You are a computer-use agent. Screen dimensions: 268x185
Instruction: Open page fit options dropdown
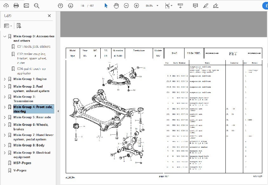(169, 6)
